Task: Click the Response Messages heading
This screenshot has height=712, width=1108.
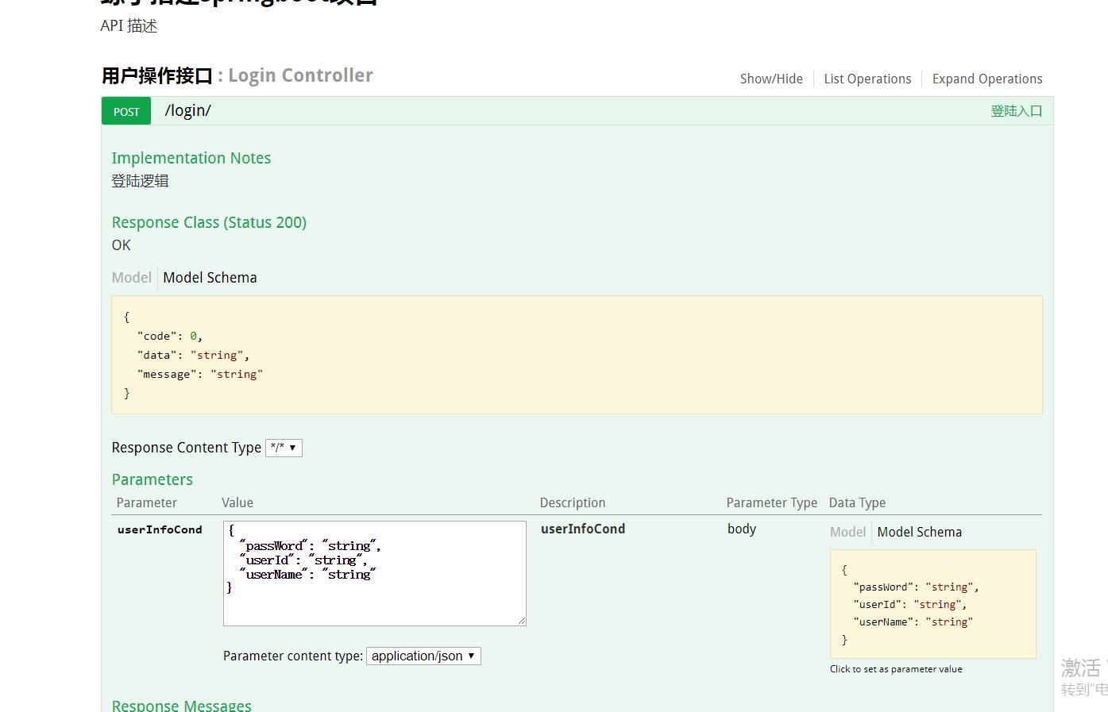Action: (182, 705)
